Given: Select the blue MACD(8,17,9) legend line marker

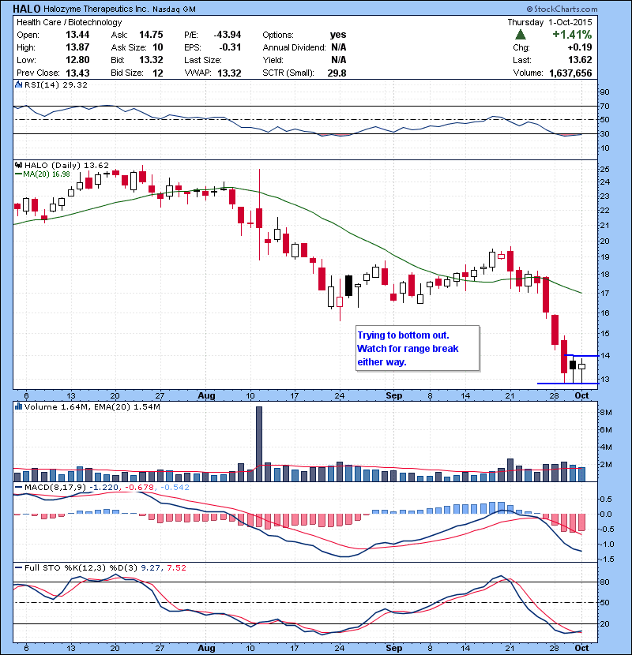Looking at the screenshot, I should (18, 487).
